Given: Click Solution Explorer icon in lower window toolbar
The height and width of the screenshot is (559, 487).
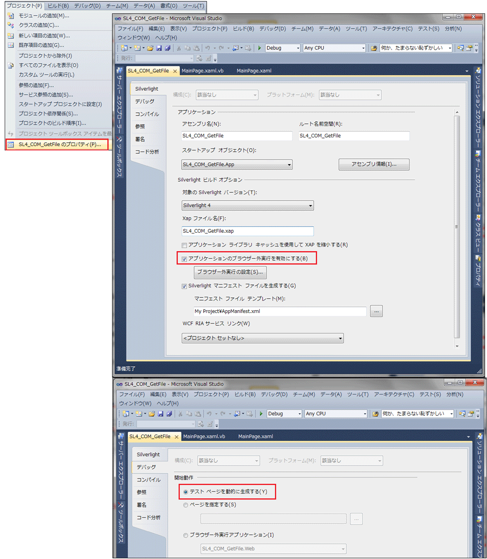Looking at the screenshot, I should (462, 414).
